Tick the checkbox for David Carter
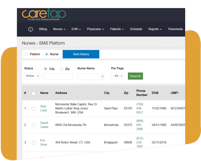The height and width of the screenshot is (161, 201). coord(34,125)
